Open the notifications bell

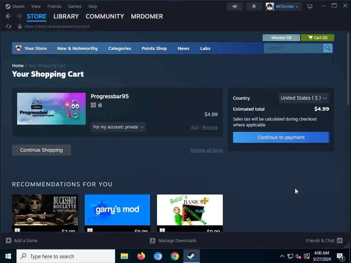tap(254, 6)
